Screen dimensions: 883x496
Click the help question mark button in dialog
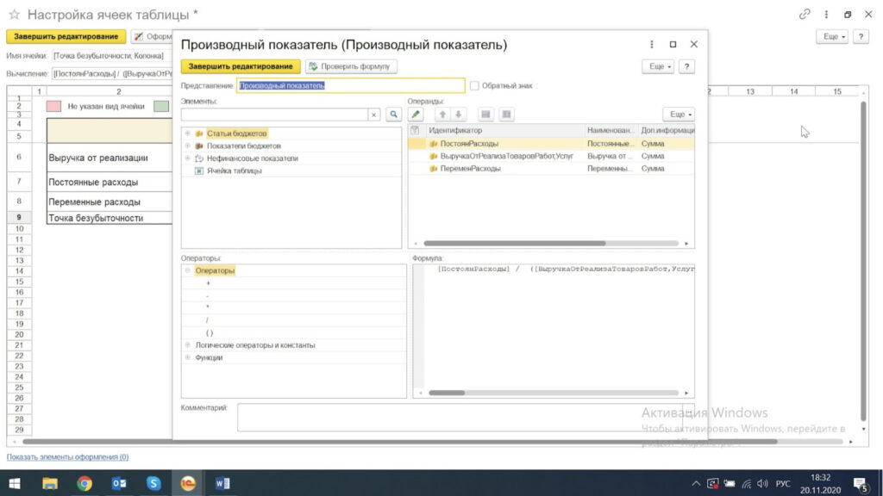coord(686,66)
